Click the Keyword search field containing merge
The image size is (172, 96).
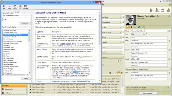coord(17,19)
